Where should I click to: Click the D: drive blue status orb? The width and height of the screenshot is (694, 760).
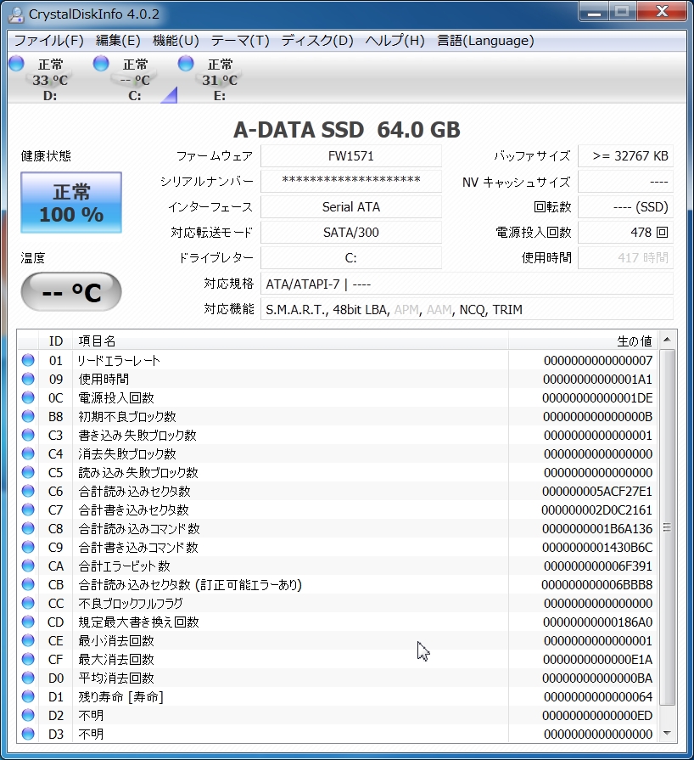tap(16, 64)
